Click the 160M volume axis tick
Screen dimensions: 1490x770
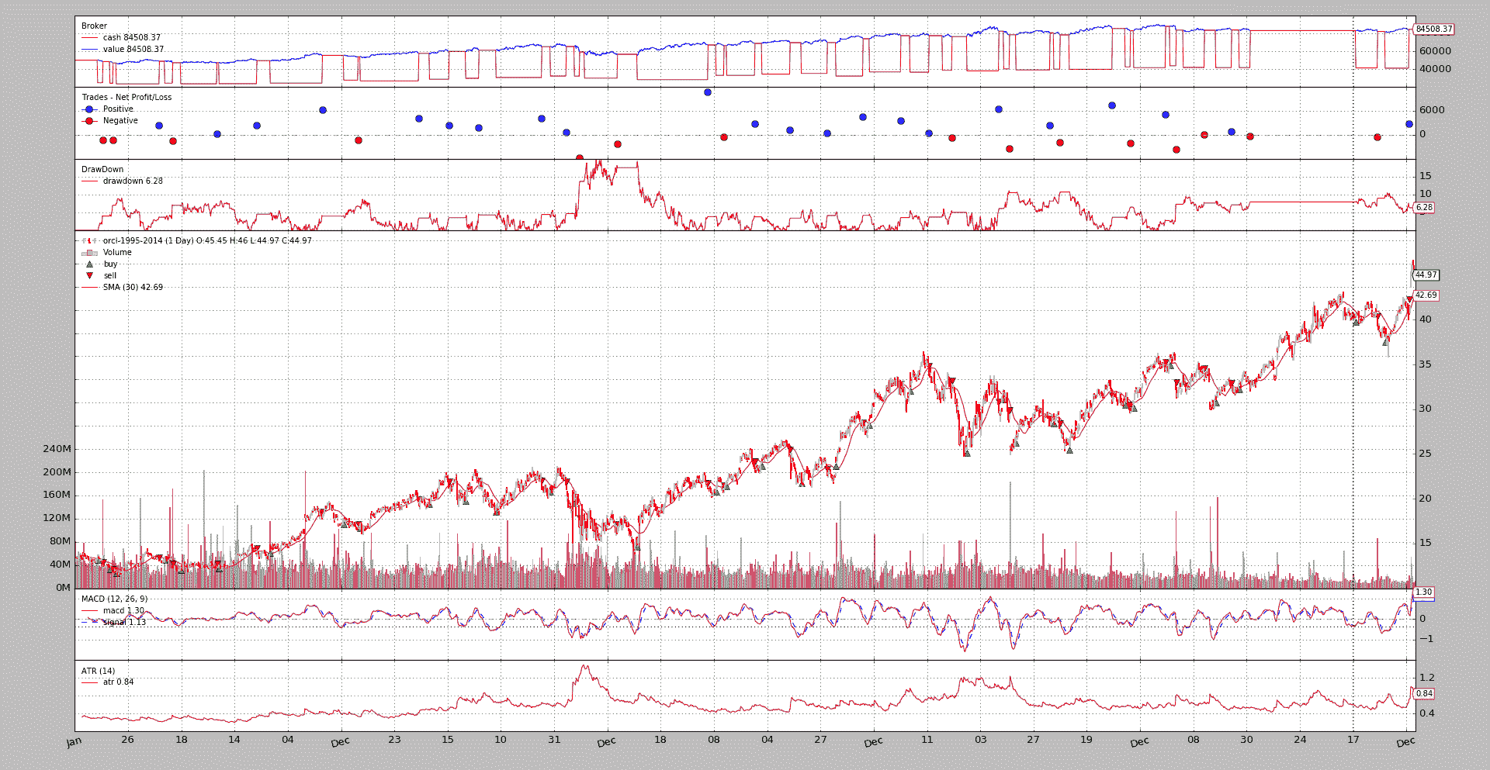click(57, 494)
